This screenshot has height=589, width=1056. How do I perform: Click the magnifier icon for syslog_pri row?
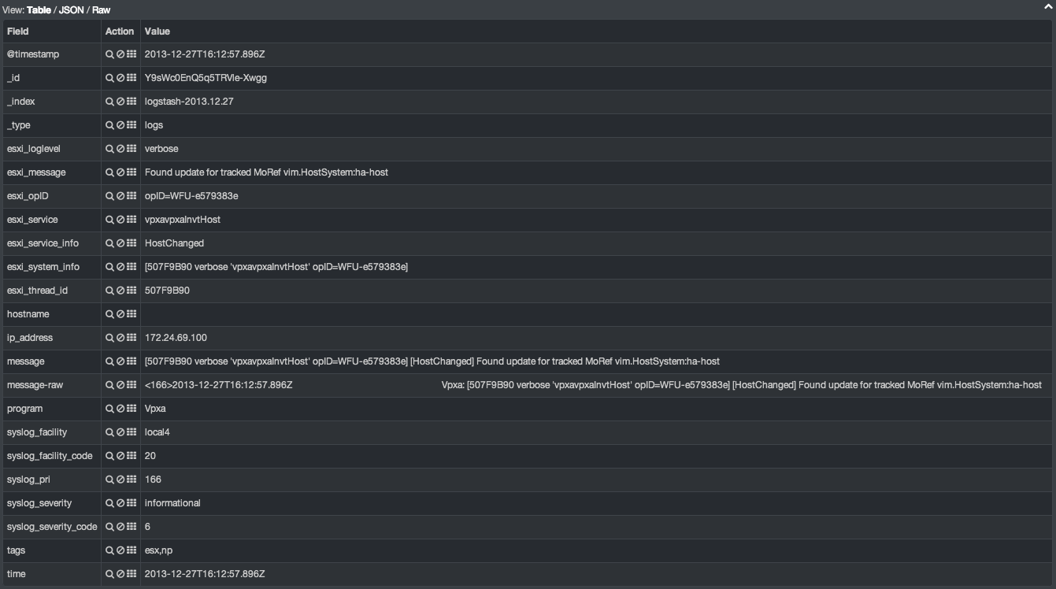[x=110, y=480]
